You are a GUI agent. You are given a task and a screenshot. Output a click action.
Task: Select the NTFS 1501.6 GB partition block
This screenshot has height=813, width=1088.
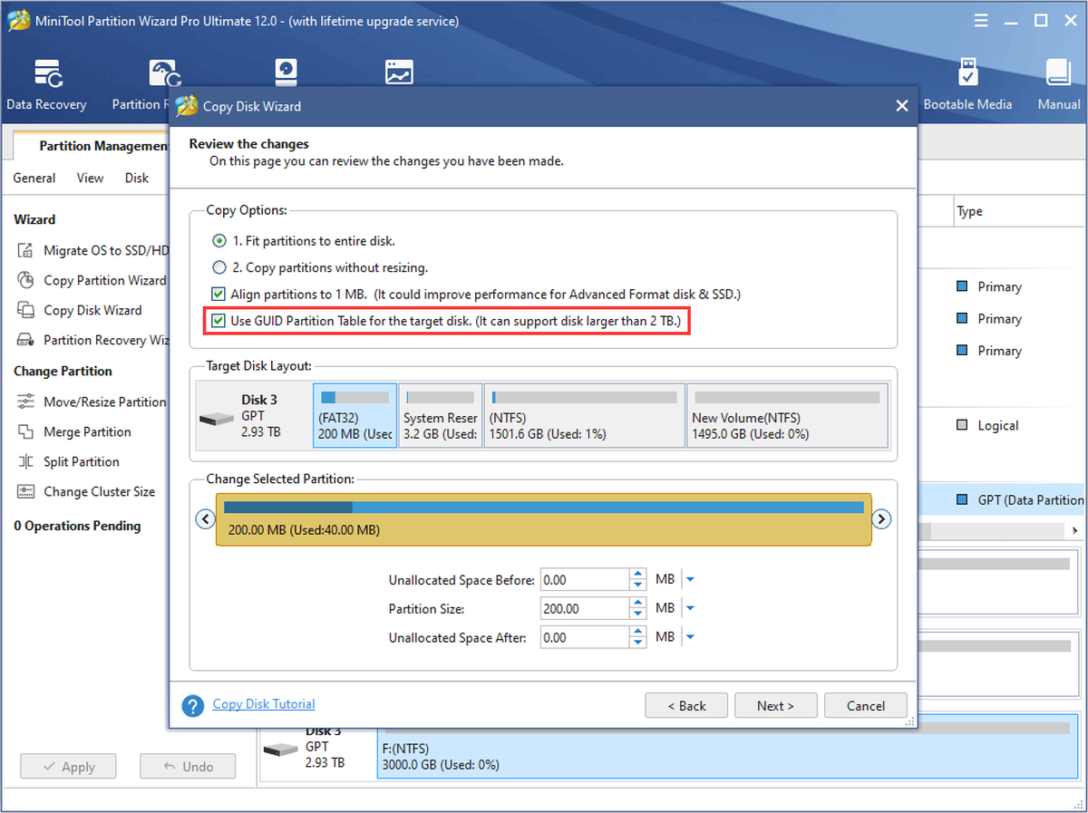pyautogui.click(x=584, y=415)
